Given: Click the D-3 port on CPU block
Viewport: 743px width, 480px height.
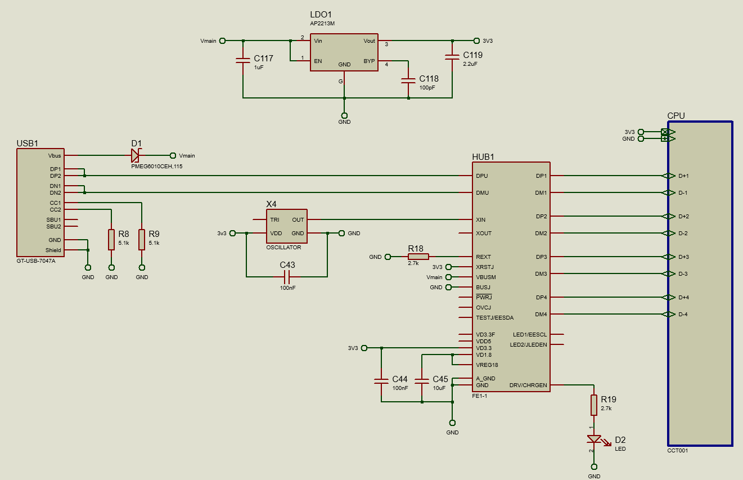Looking at the screenshot, I should pos(669,273).
